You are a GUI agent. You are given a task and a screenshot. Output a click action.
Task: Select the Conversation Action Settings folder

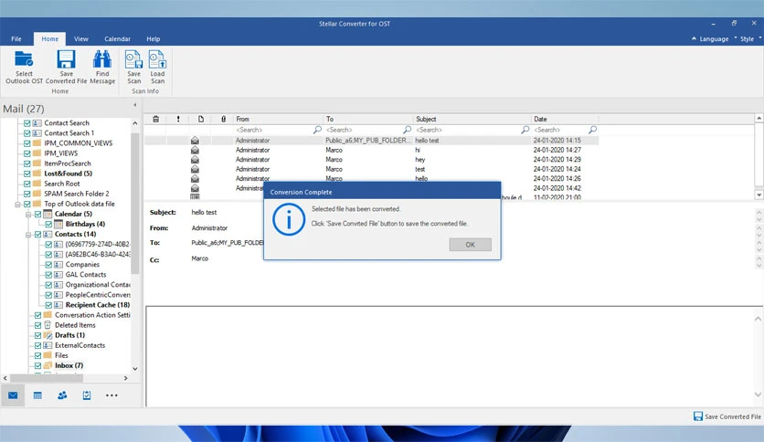[92, 315]
